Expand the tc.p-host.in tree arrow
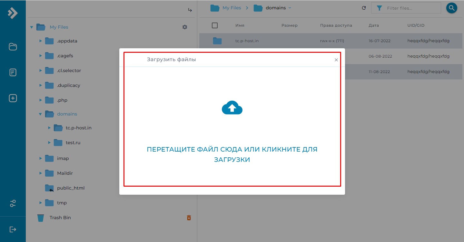464x242 pixels. [x=49, y=128]
